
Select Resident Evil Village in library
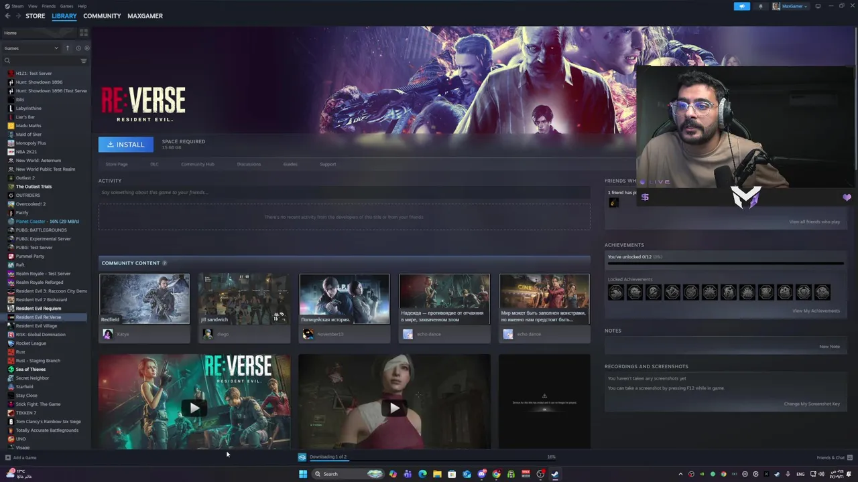(36, 326)
